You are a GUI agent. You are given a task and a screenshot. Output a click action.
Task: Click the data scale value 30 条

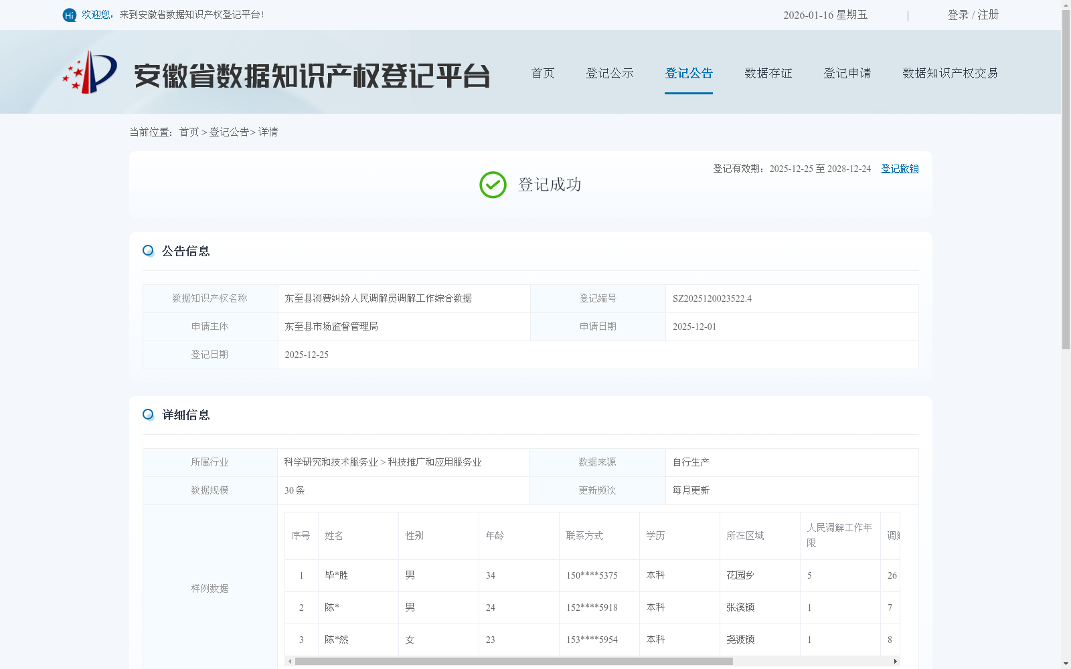point(295,490)
